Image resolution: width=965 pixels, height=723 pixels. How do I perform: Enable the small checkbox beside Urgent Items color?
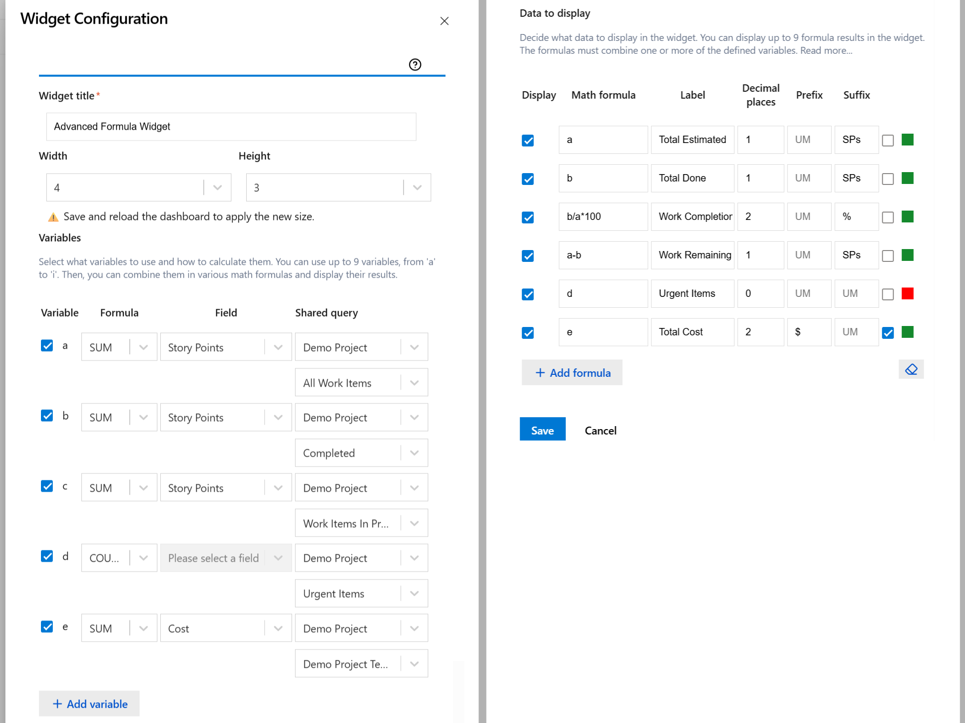click(x=888, y=294)
